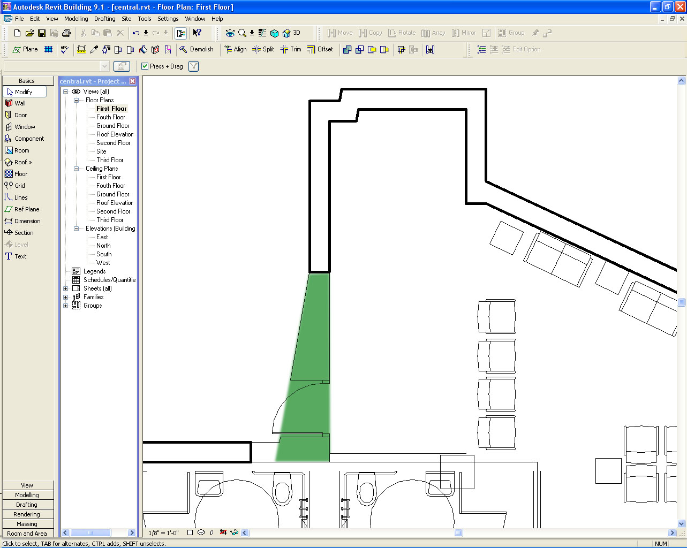Select the Split tool
Image resolution: width=687 pixels, height=548 pixels.
click(263, 49)
